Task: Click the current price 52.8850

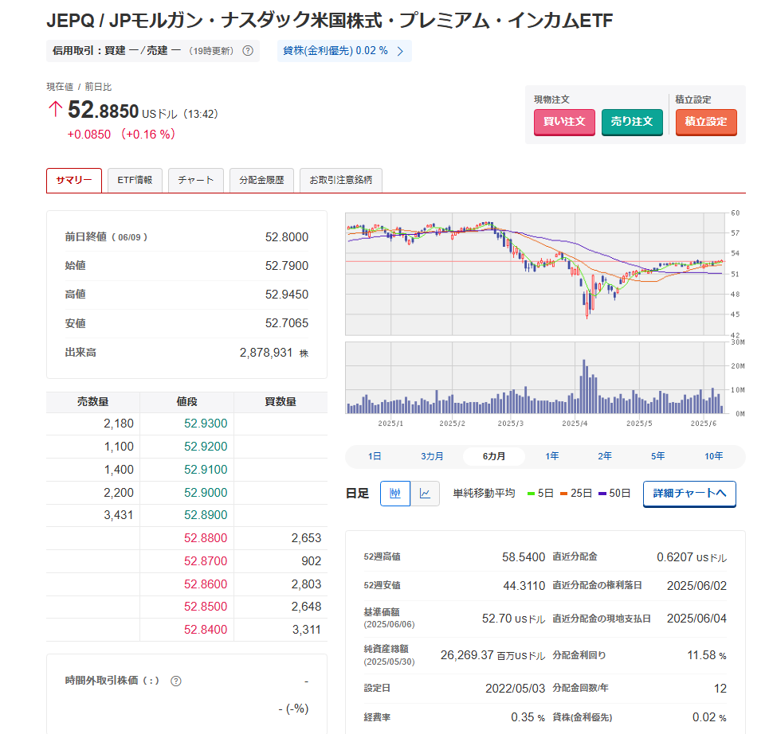Action: pyautogui.click(x=104, y=110)
